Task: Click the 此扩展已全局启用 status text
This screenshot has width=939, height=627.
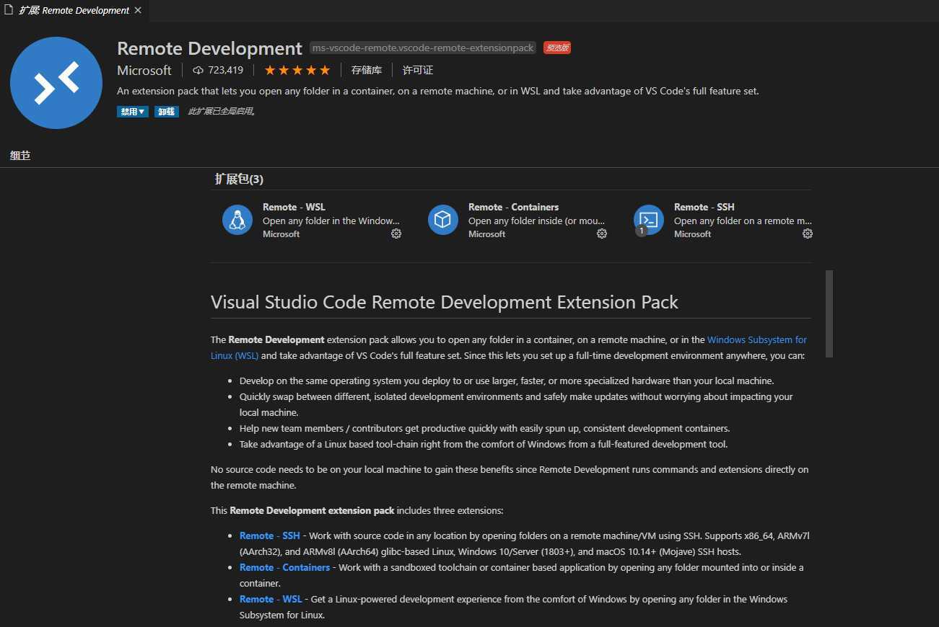Action: (x=222, y=112)
